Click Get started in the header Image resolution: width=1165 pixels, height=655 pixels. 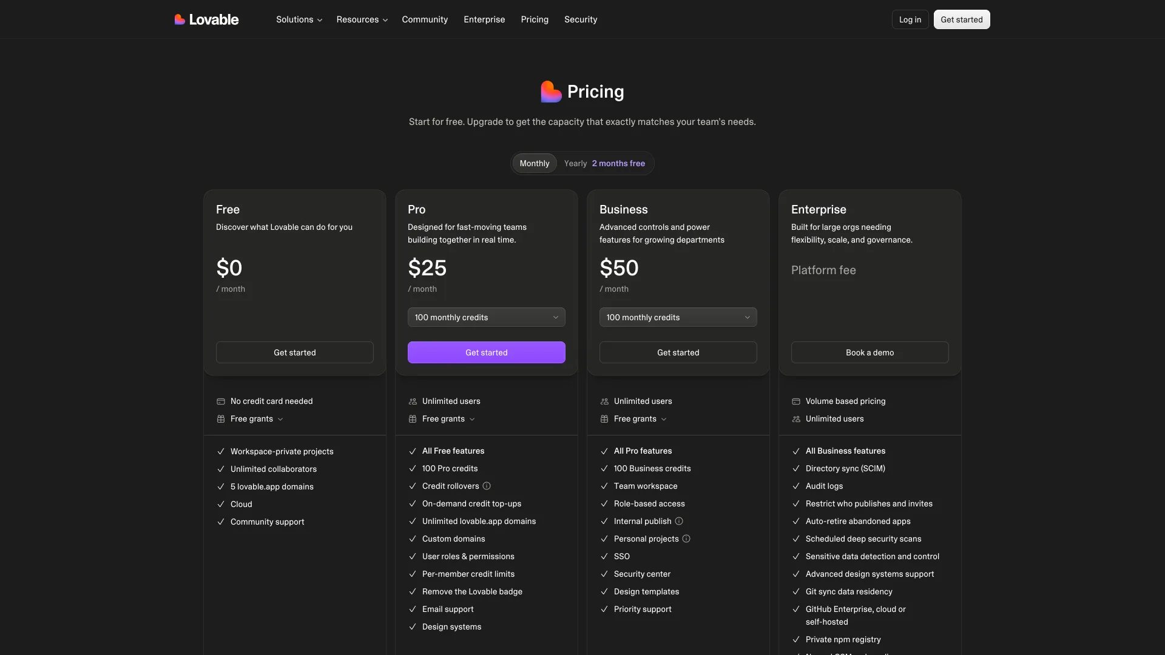(x=962, y=19)
